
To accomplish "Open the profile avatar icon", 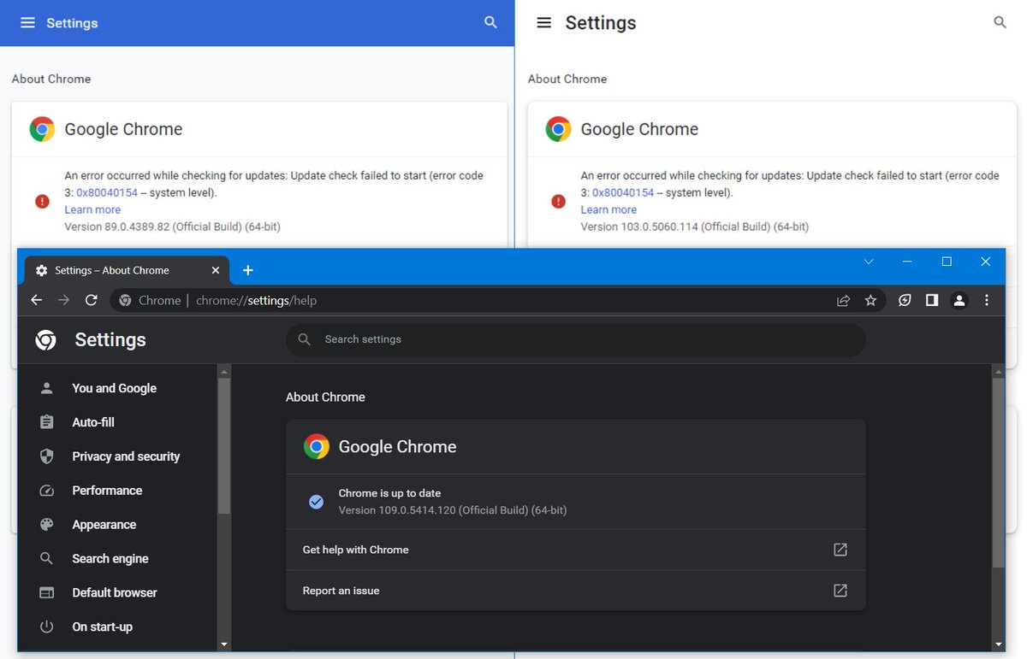I will [x=959, y=300].
